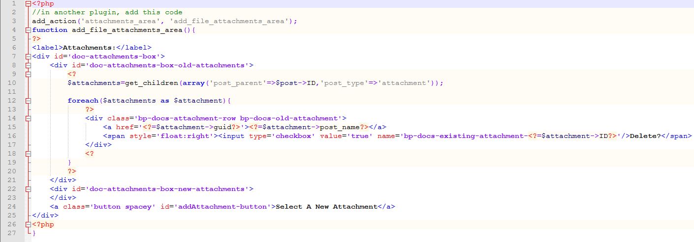Click the 'post_type' string
This screenshot has height=242, width=694.
(344, 83)
